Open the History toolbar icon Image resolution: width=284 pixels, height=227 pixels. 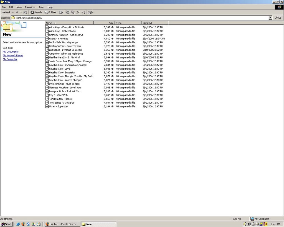point(61,12)
